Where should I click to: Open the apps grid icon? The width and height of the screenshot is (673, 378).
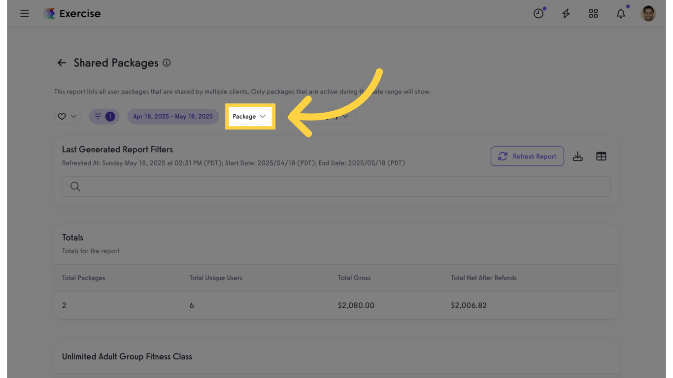593,13
